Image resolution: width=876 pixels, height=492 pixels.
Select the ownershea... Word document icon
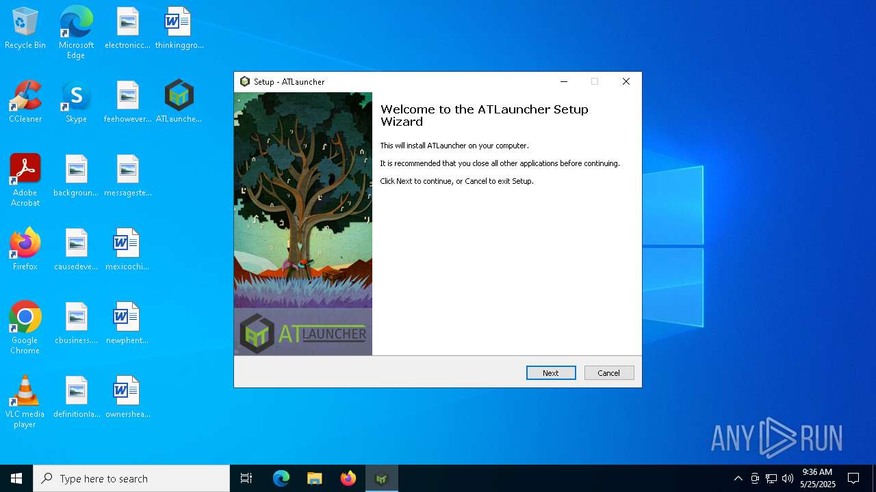[127, 398]
